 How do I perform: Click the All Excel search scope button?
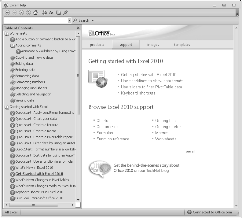[11, 212]
